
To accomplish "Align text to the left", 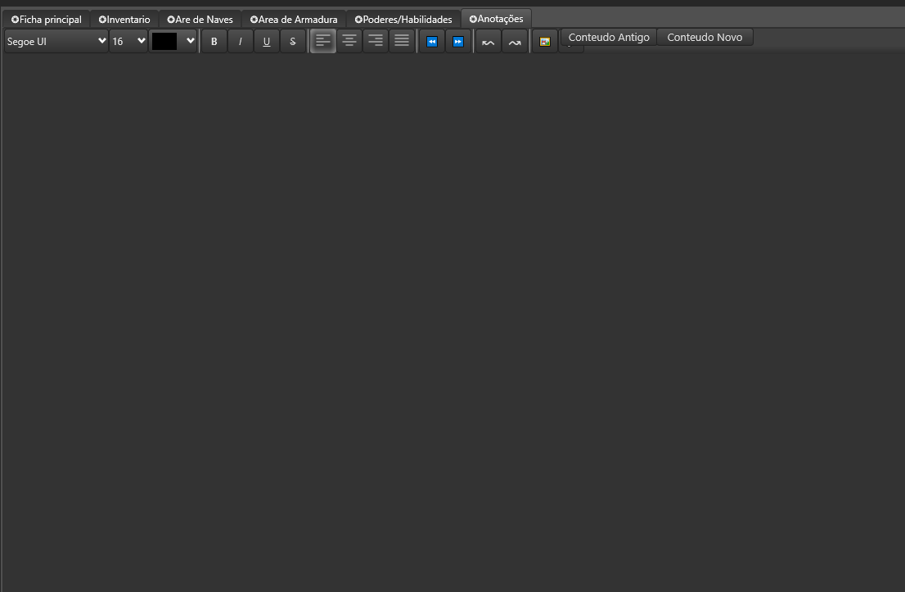I will [x=323, y=41].
